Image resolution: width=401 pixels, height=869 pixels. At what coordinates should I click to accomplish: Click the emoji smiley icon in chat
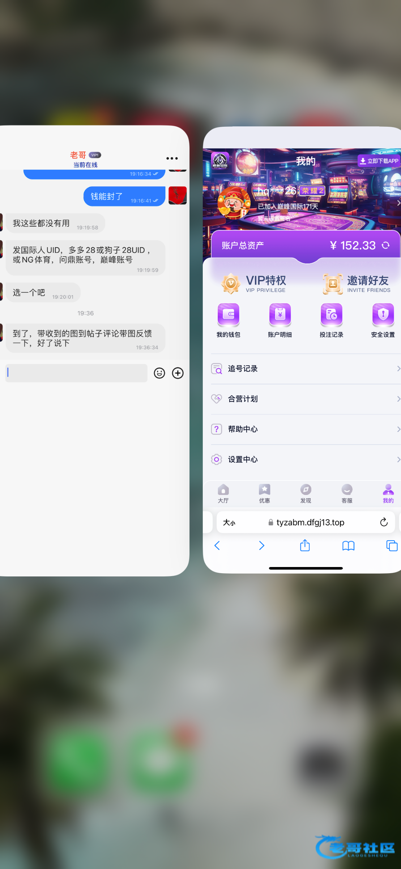pyautogui.click(x=159, y=373)
